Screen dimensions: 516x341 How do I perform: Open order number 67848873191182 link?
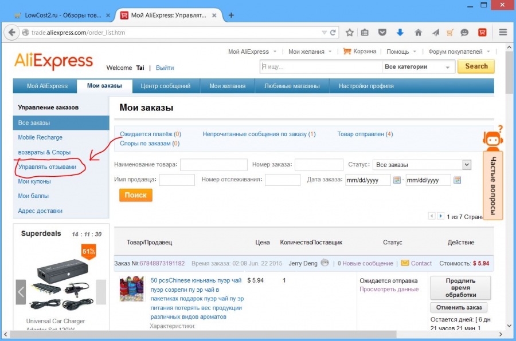click(x=162, y=263)
